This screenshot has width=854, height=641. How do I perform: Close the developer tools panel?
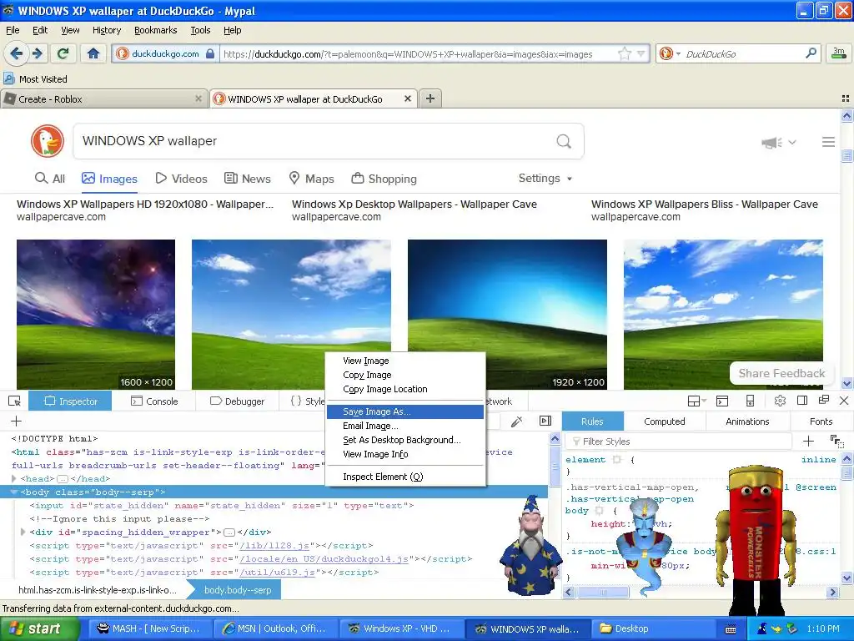844,401
